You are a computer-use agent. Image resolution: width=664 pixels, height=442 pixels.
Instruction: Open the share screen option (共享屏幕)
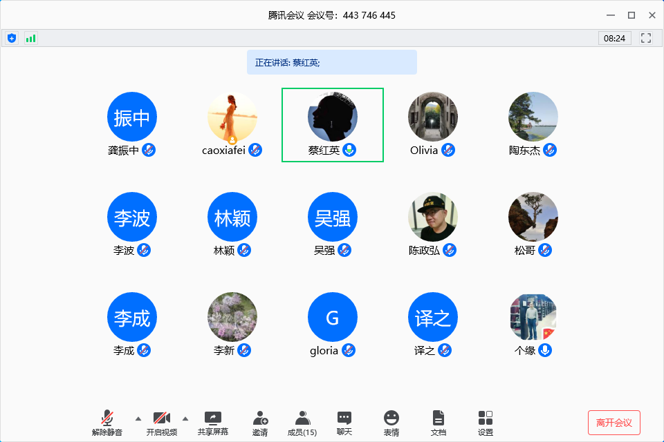213,423
